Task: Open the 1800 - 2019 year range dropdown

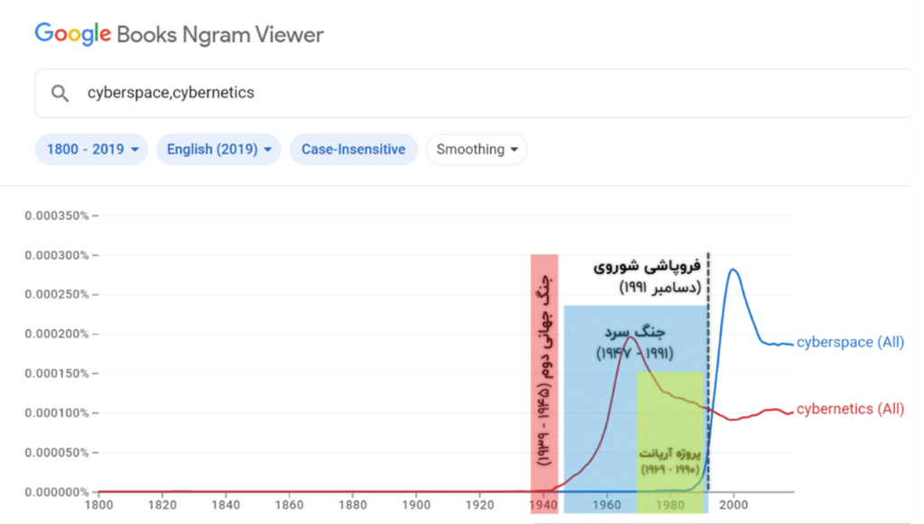Action: tap(91, 150)
